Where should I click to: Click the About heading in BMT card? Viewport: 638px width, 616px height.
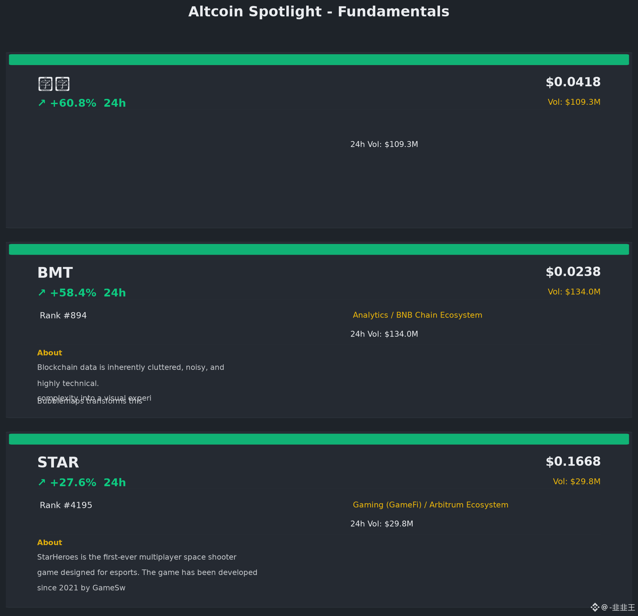click(49, 353)
